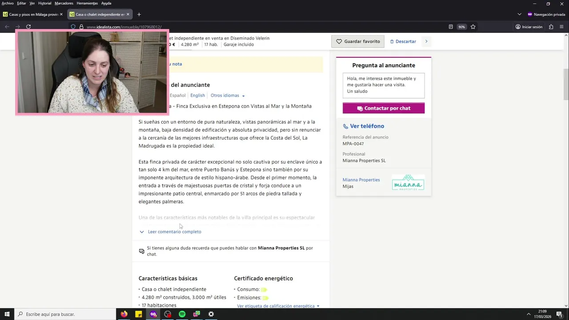Click Iniciar sesión account button

point(529,27)
